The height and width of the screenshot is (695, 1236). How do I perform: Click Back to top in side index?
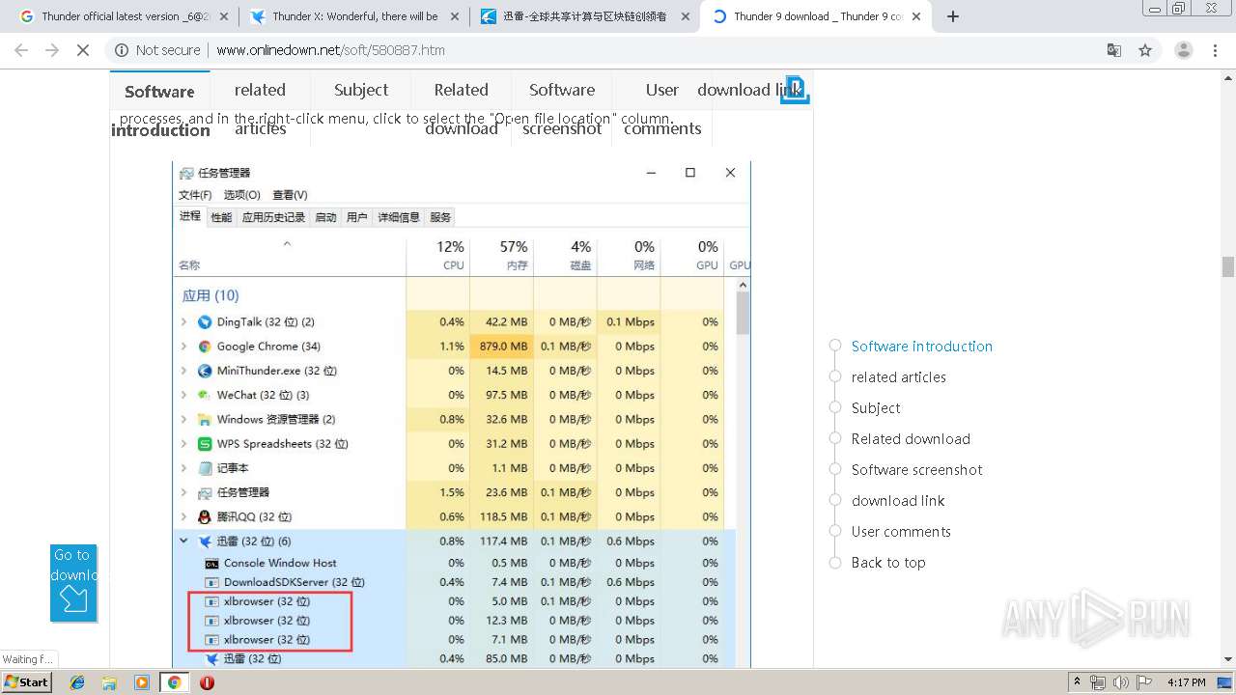pyautogui.click(x=888, y=563)
